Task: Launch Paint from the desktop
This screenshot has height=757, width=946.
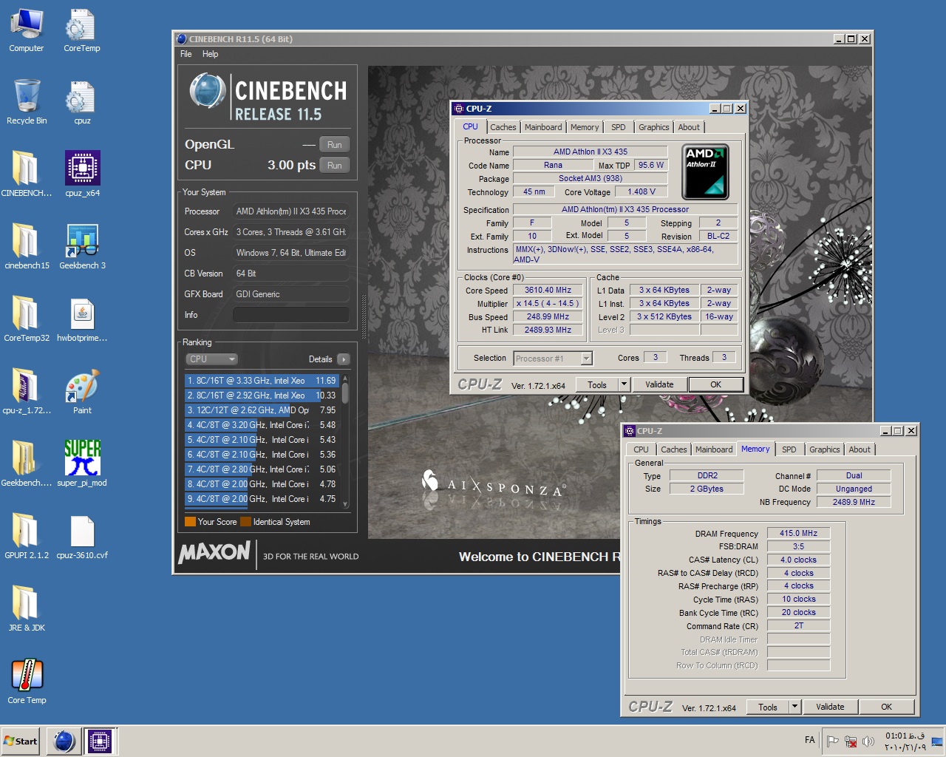Action: [82, 393]
